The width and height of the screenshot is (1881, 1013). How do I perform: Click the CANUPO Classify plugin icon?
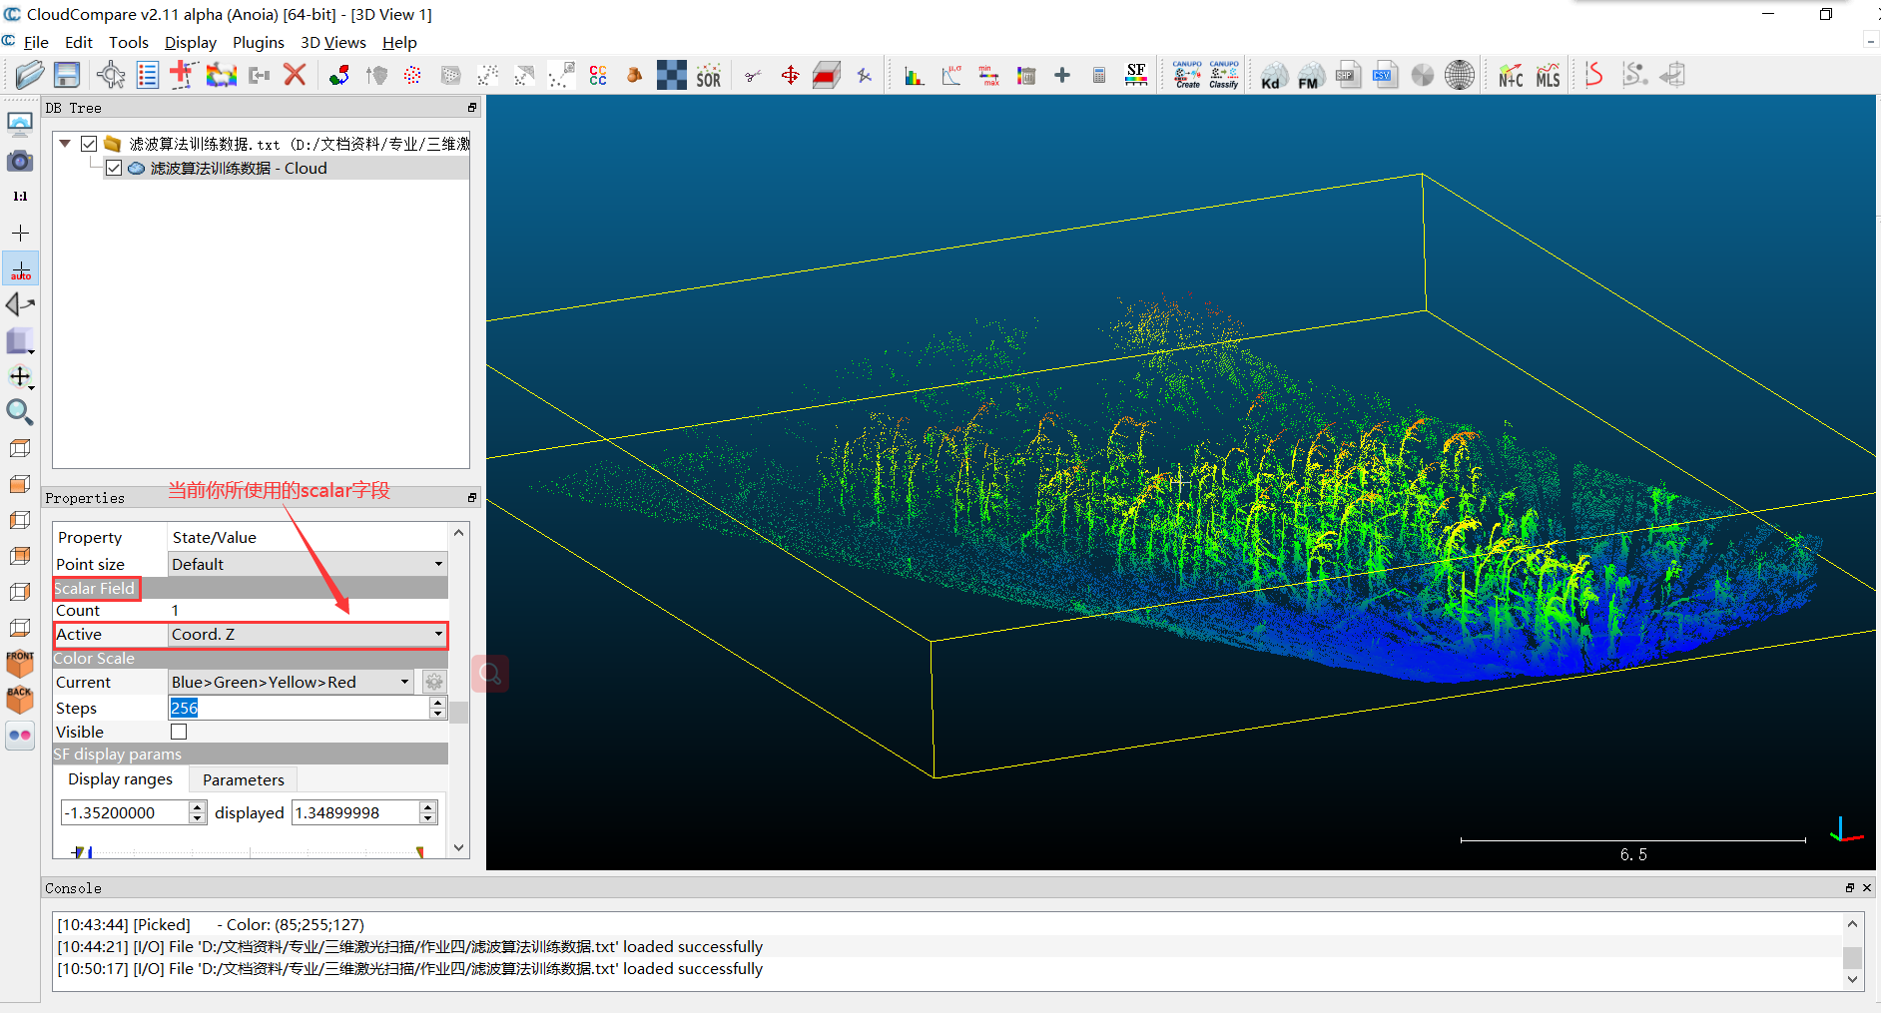(1224, 75)
